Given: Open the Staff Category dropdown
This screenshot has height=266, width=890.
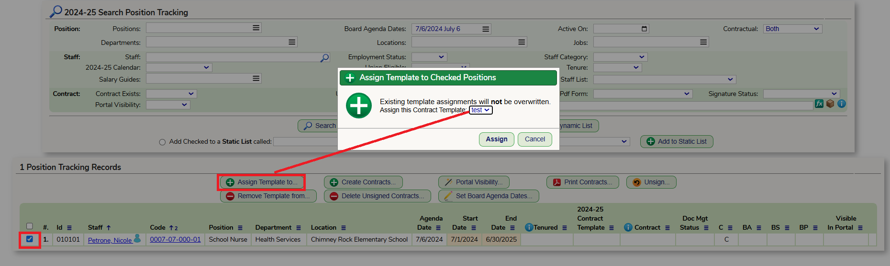Looking at the screenshot, I should [x=620, y=57].
